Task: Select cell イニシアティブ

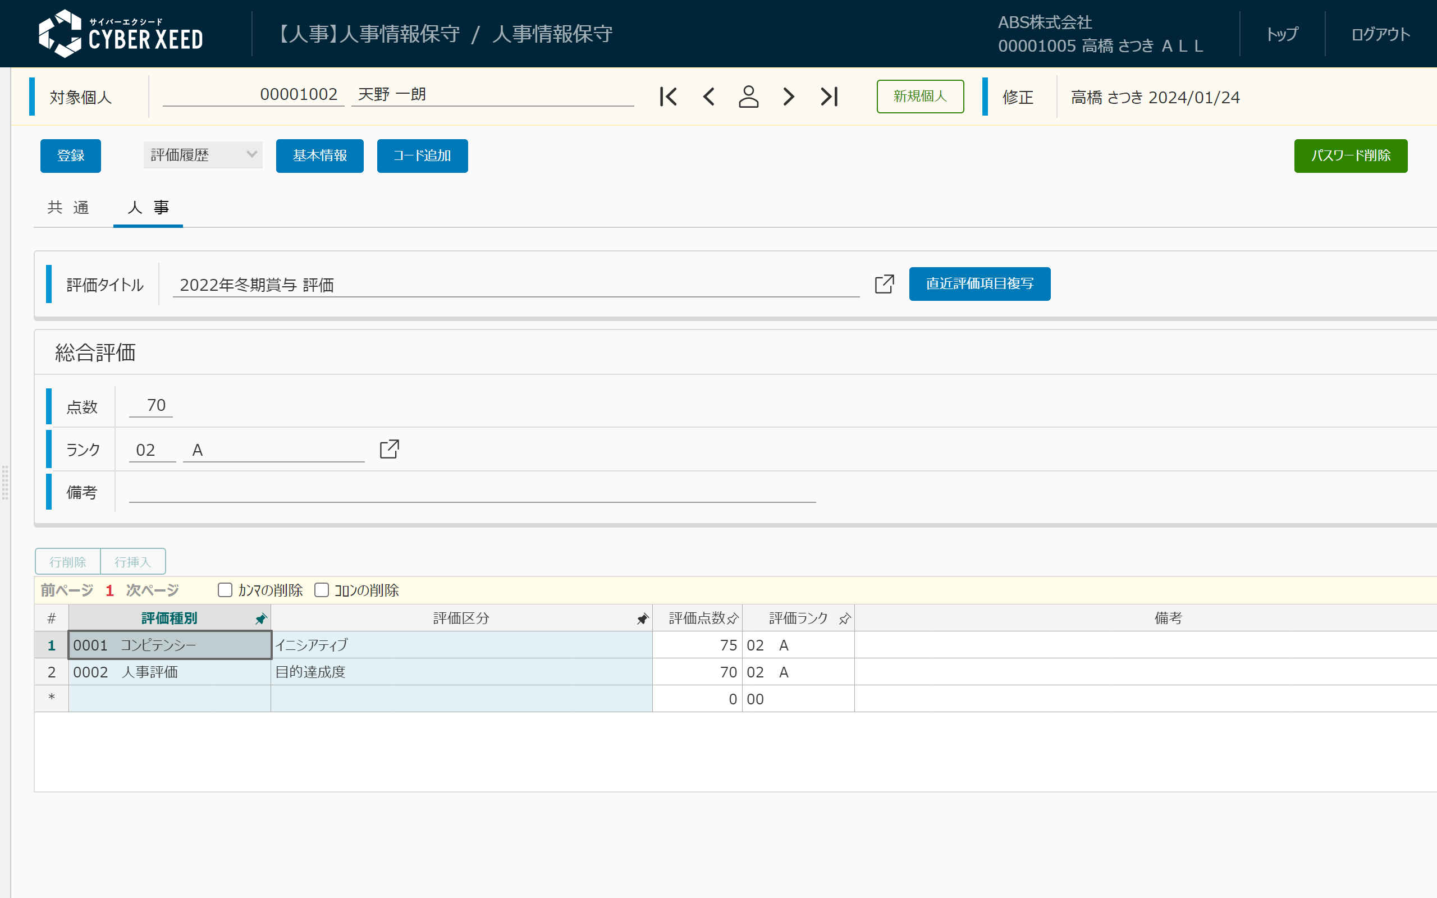Action: point(461,645)
